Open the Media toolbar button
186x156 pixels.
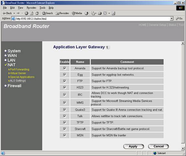77,13
